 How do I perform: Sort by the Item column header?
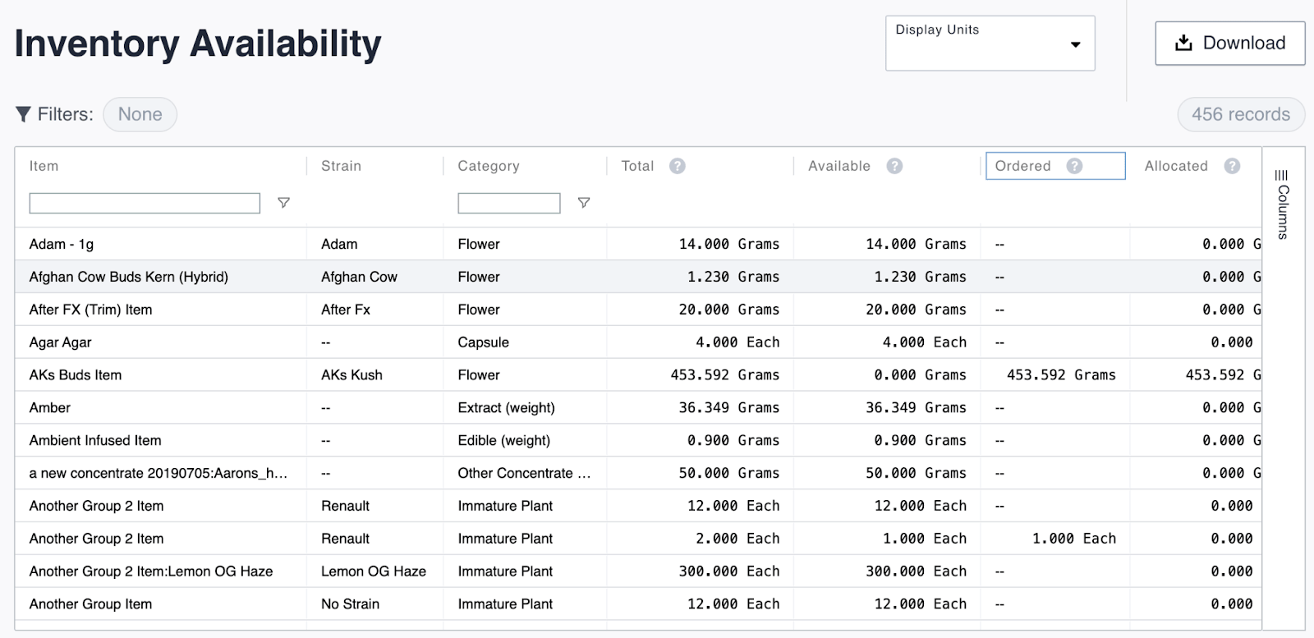pos(44,166)
